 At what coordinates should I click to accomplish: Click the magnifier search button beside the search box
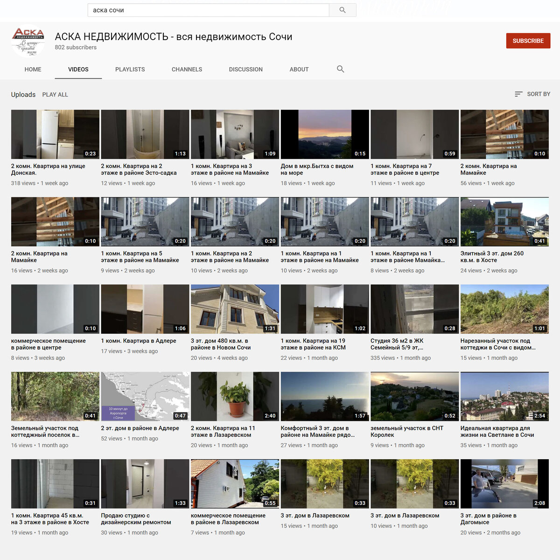click(x=343, y=10)
